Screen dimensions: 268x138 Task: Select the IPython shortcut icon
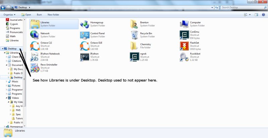point(85,57)
